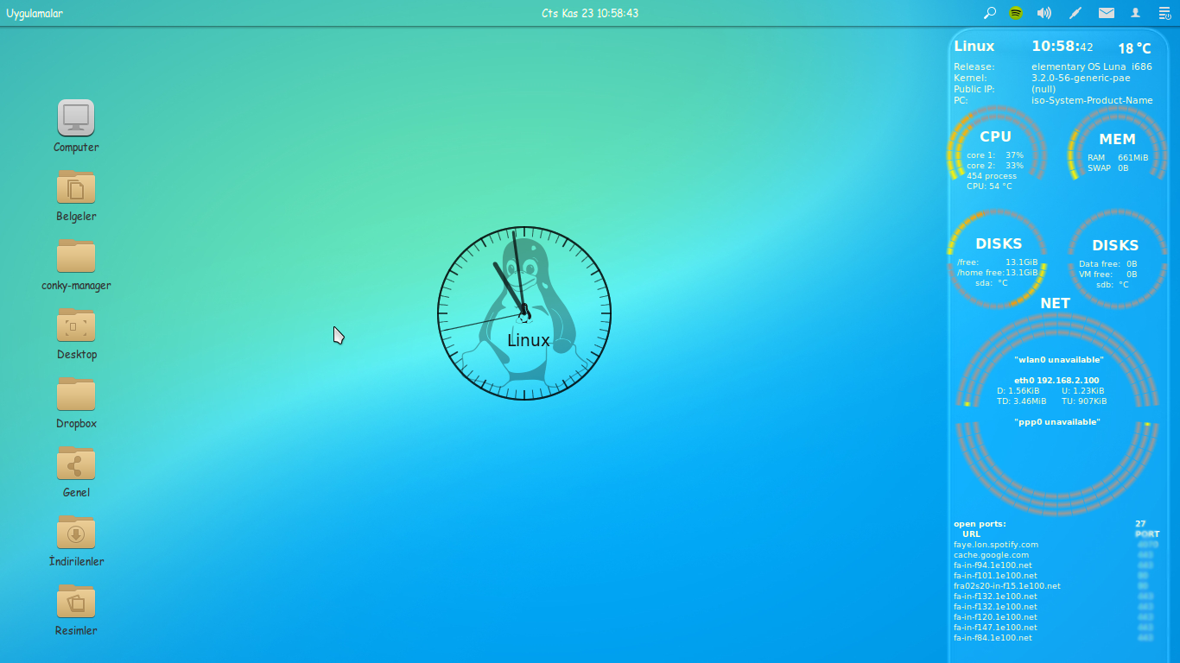Image resolution: width=1180 pixels, height=663 pixels.
Task: Click the CPU gauge title
Action: [x=995, y=136]
